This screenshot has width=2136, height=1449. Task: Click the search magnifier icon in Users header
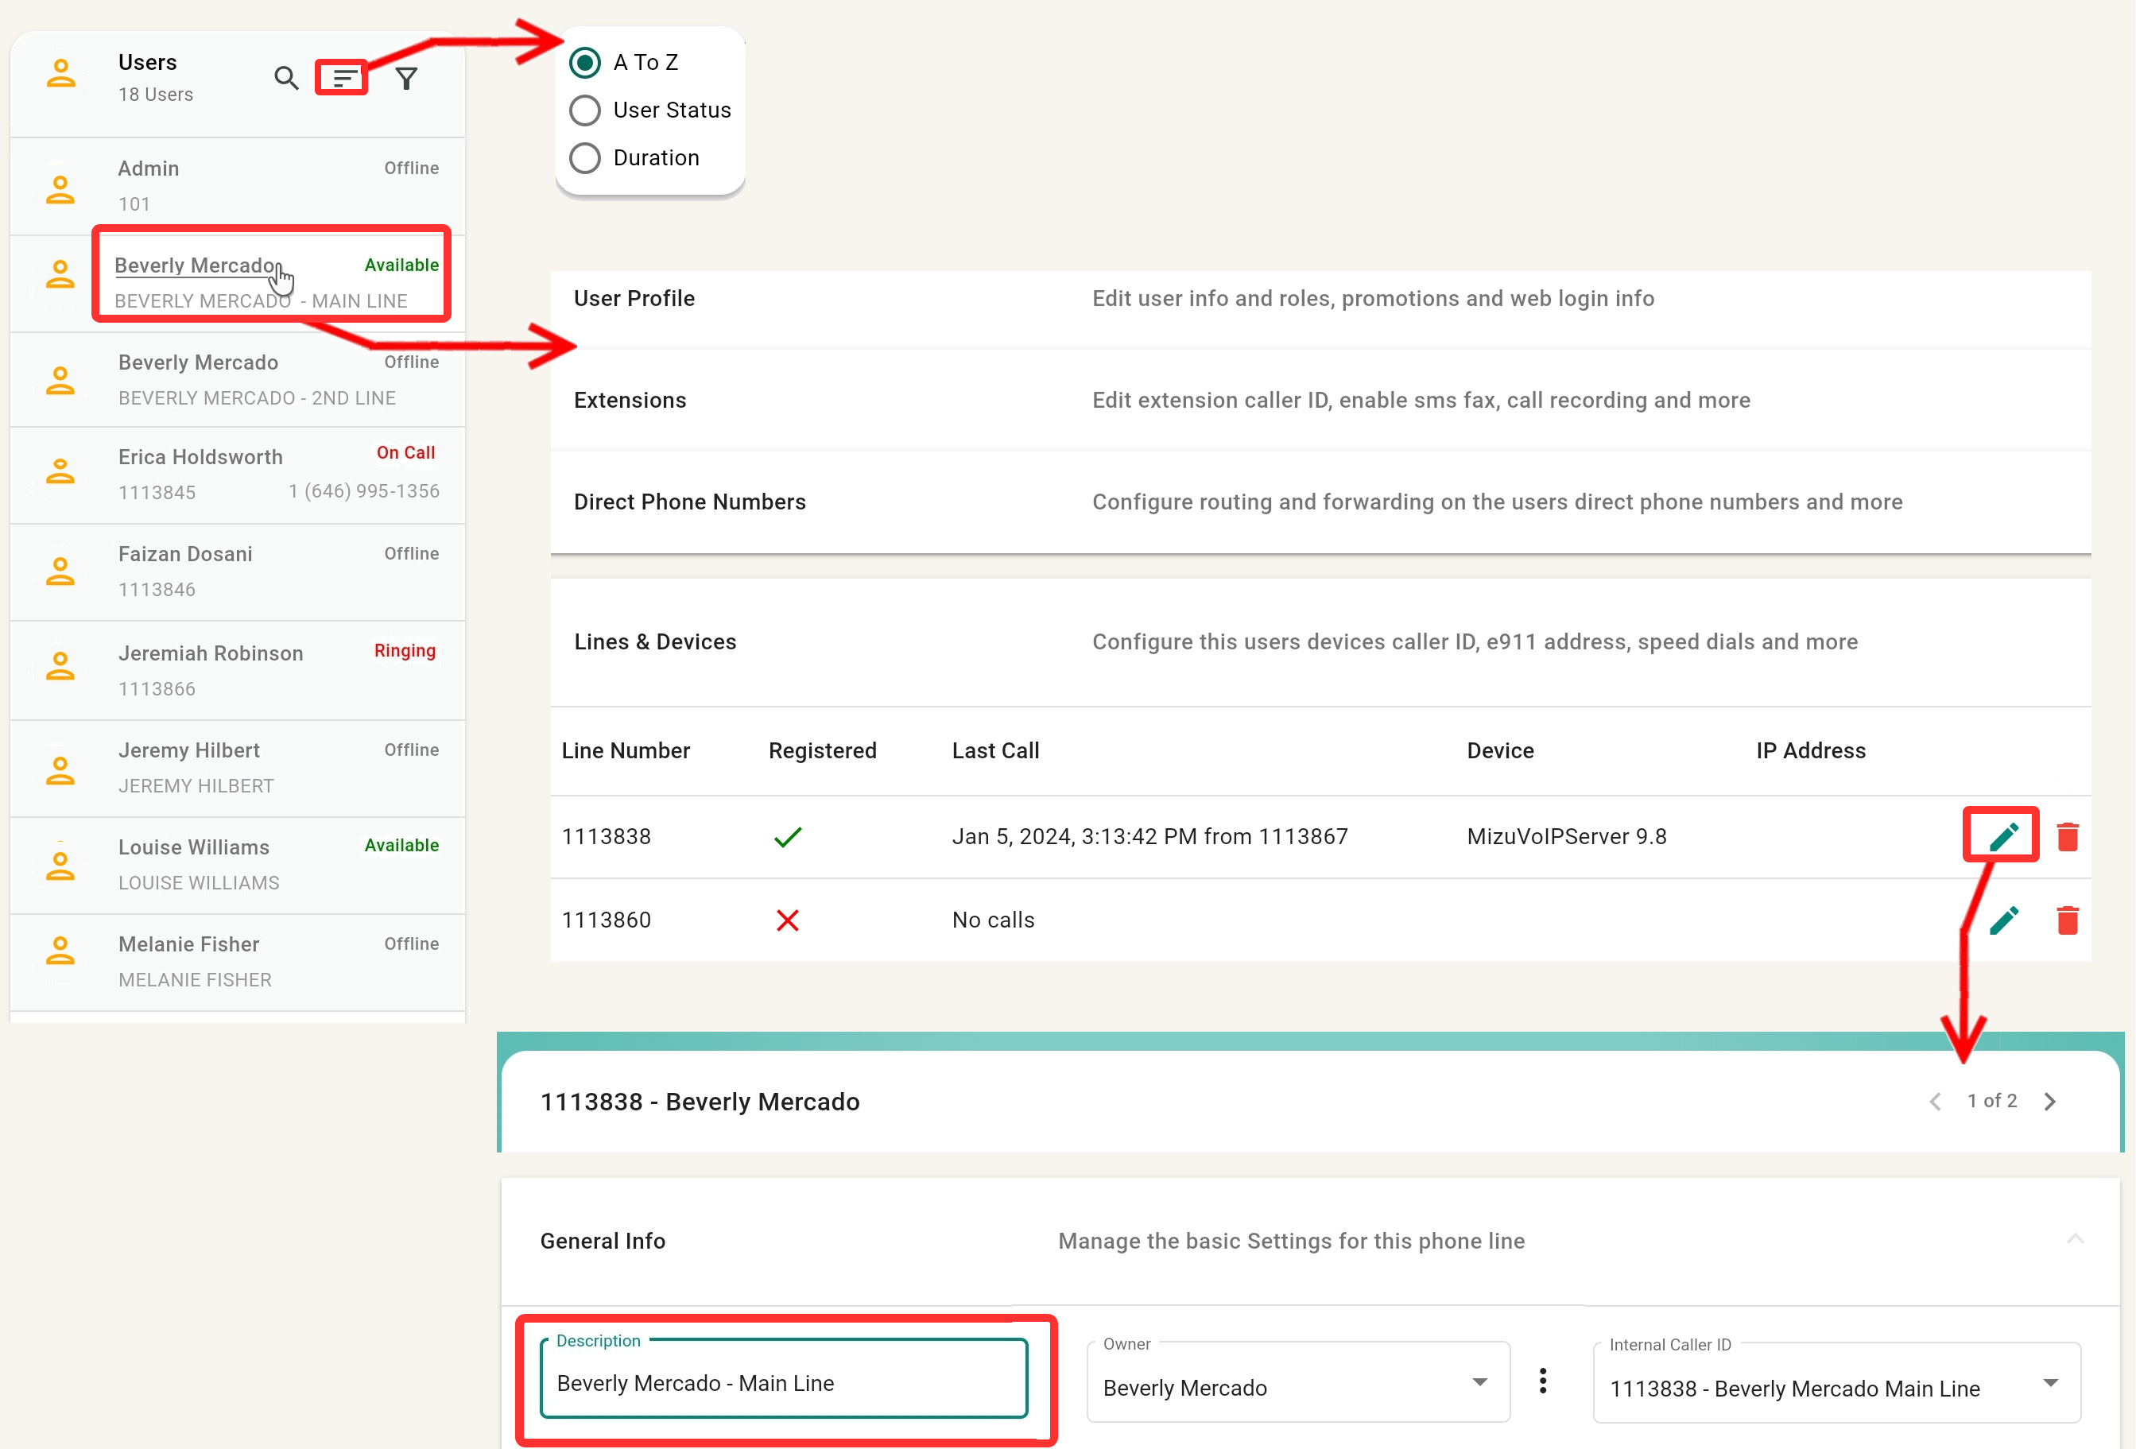pos(286,78)
